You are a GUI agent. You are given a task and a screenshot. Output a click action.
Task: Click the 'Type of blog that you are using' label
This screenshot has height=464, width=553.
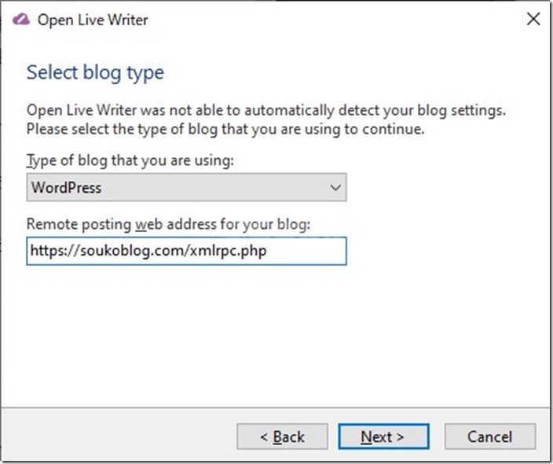tap(130, 160)
